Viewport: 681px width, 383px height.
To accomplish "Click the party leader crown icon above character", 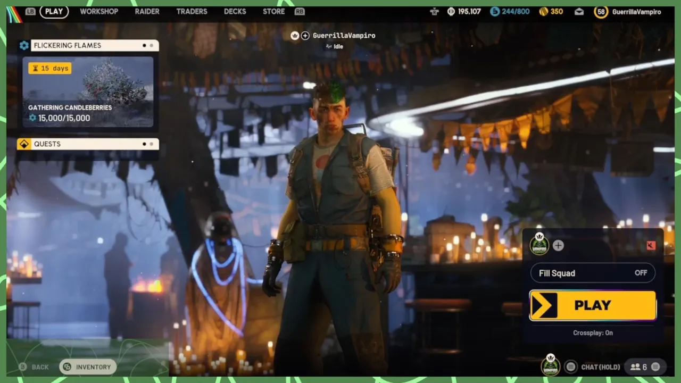I will [x=295, y=36].
